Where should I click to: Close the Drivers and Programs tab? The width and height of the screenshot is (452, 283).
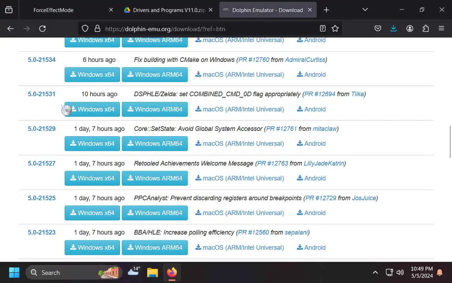210,10
